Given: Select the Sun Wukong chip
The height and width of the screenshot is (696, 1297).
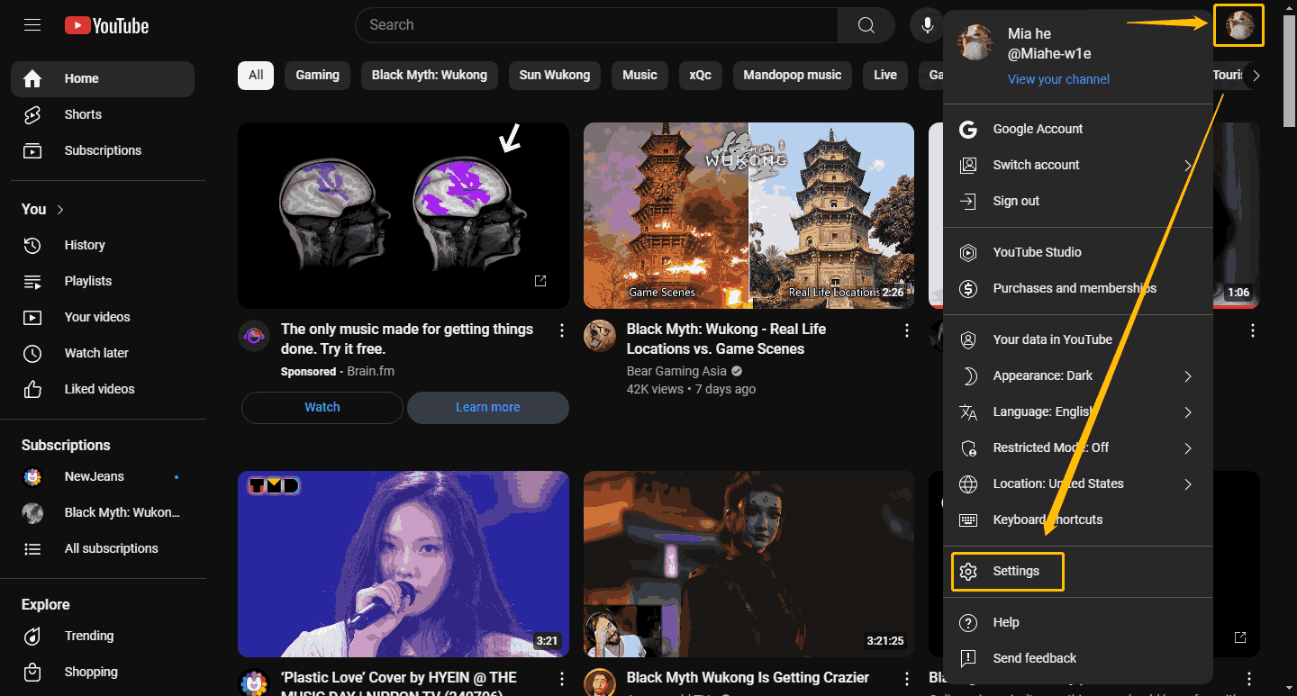Looking at the screenshot, I should pyautogui.click(x=555, y=76).
